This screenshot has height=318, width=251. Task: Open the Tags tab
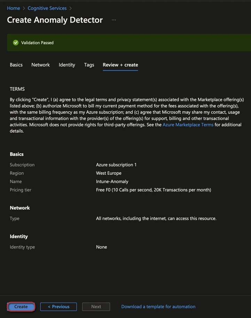click(89, 65)
